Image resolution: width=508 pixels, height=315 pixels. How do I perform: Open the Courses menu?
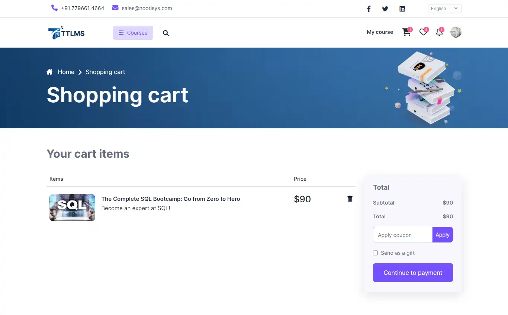click(x=133, y=33)
